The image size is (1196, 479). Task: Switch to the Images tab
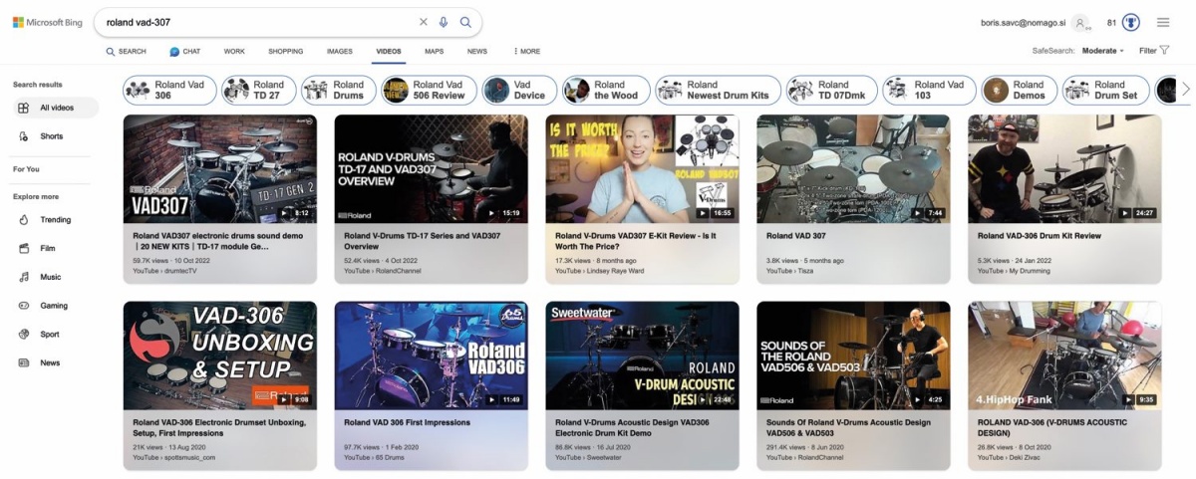click(x=340, y=51)
